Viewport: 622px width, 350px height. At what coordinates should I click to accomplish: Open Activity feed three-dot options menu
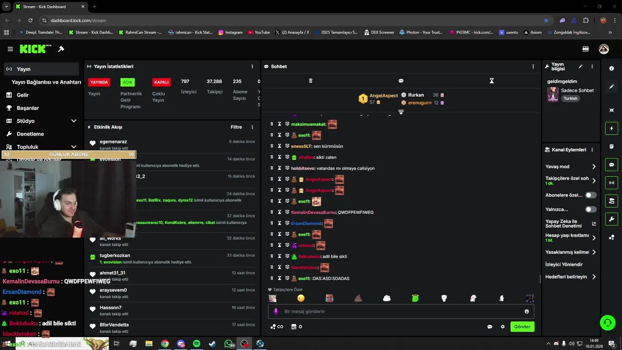252,127
